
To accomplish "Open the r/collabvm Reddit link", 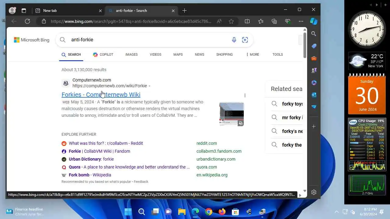I will [106, 143].
